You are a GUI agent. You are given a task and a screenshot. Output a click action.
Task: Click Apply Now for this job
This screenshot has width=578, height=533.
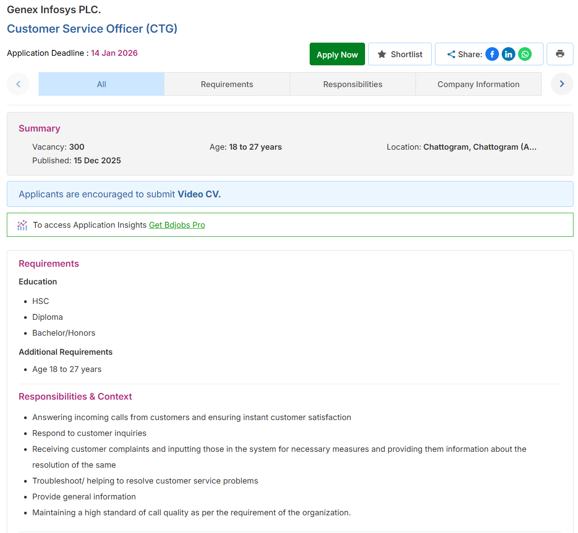coord(337,54)
